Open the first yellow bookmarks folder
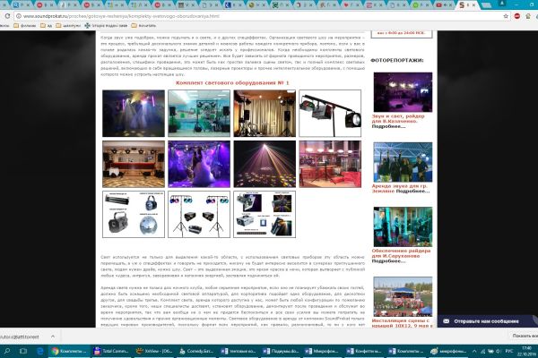This screenshot has width=538, height=358. click(x=25, y=25)
